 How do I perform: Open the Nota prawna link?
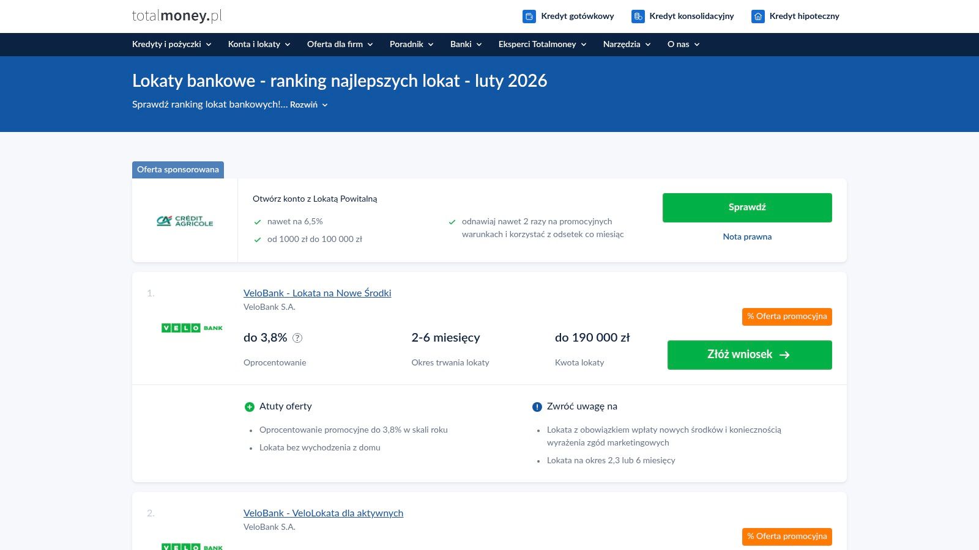coord(747,237)
